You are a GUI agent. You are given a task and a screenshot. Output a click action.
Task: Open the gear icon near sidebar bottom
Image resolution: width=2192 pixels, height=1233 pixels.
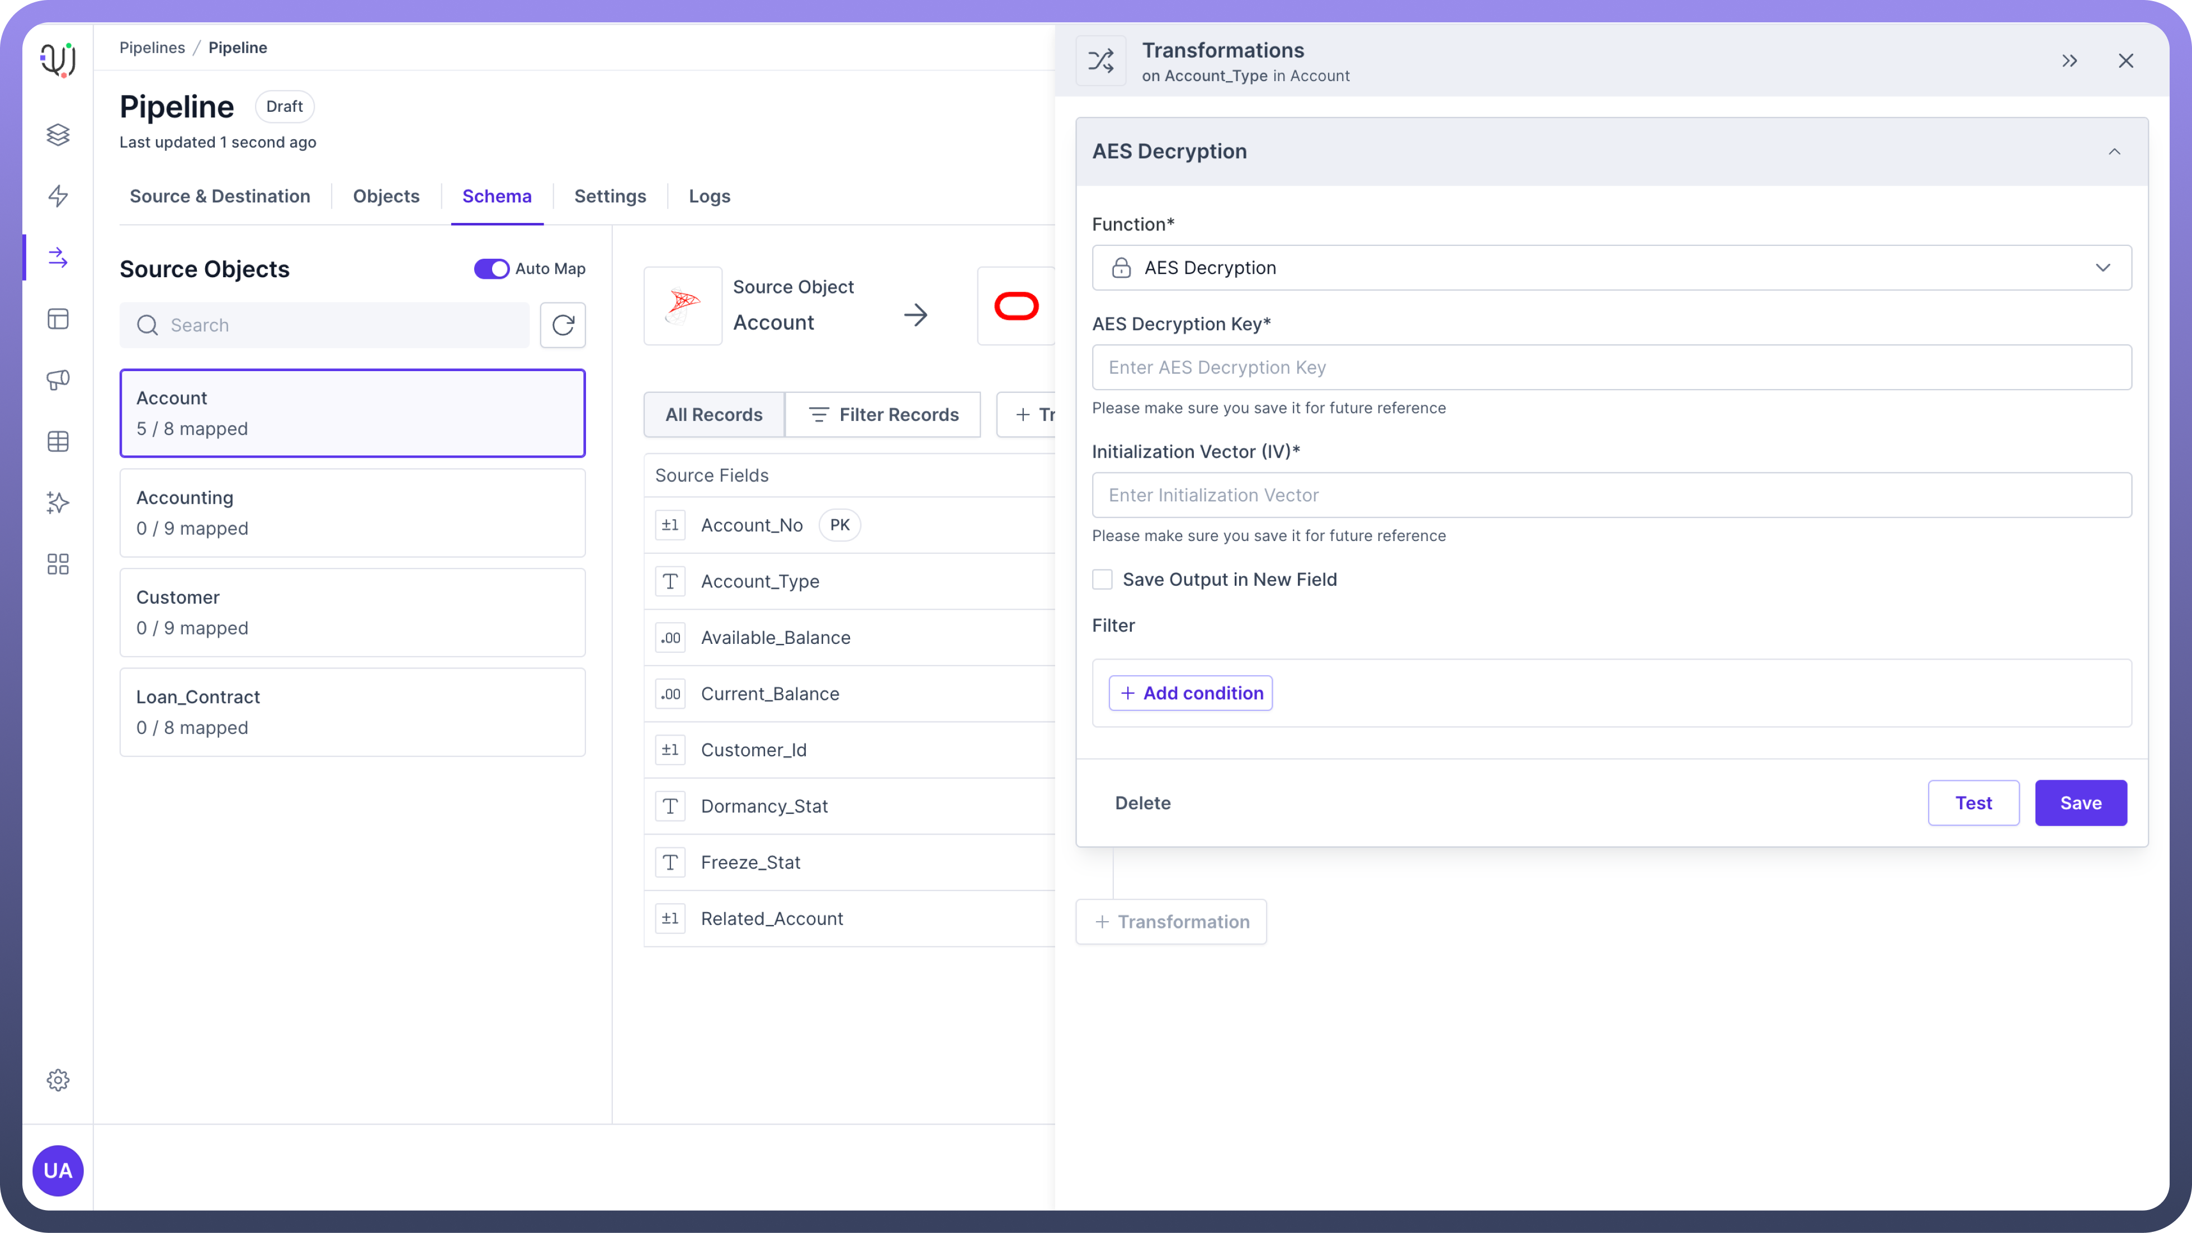click(58, 1080)
